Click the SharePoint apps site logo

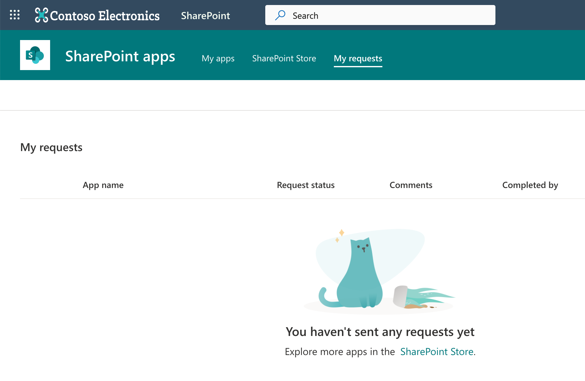click(x=35, y=55)
